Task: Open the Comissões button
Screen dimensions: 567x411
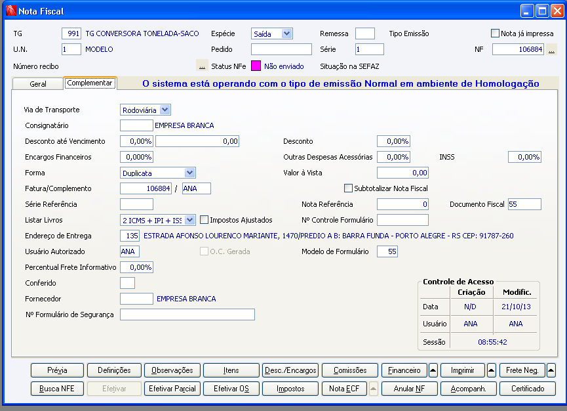Action: pos(350,370)
